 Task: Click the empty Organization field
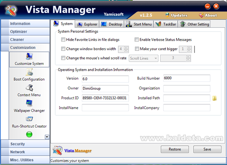pyautogui.click(x=187, y=88)
